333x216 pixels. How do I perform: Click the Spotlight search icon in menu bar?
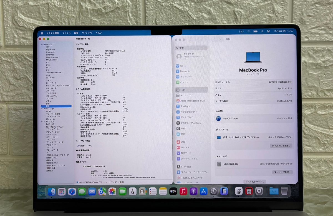click(x=262, y=32)
